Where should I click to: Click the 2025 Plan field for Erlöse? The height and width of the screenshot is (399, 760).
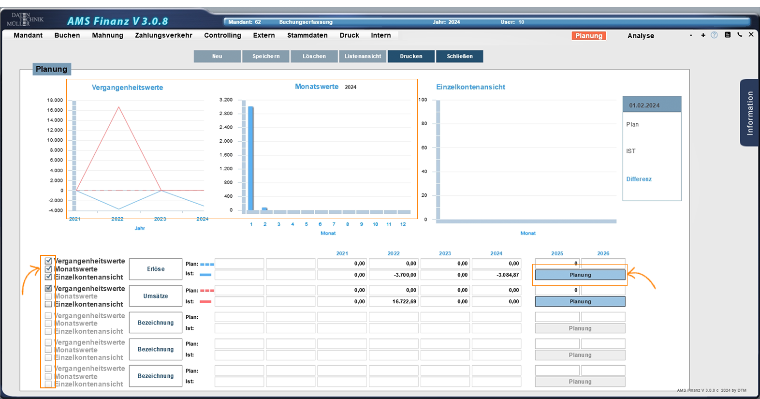point(557,264)
